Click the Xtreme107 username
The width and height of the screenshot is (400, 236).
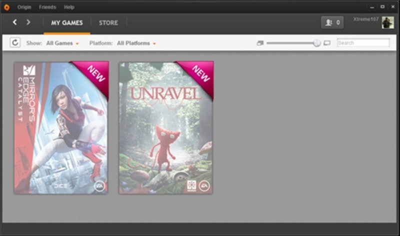pos(365,19)
